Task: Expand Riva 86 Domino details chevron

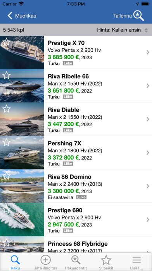Action: pos(148,186)
